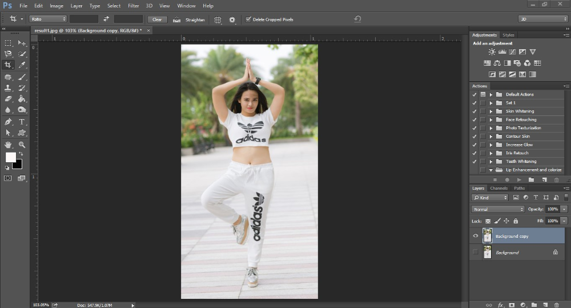Play the selected action
The width and height of the screenshot is (571, 308).
[519, 179]
